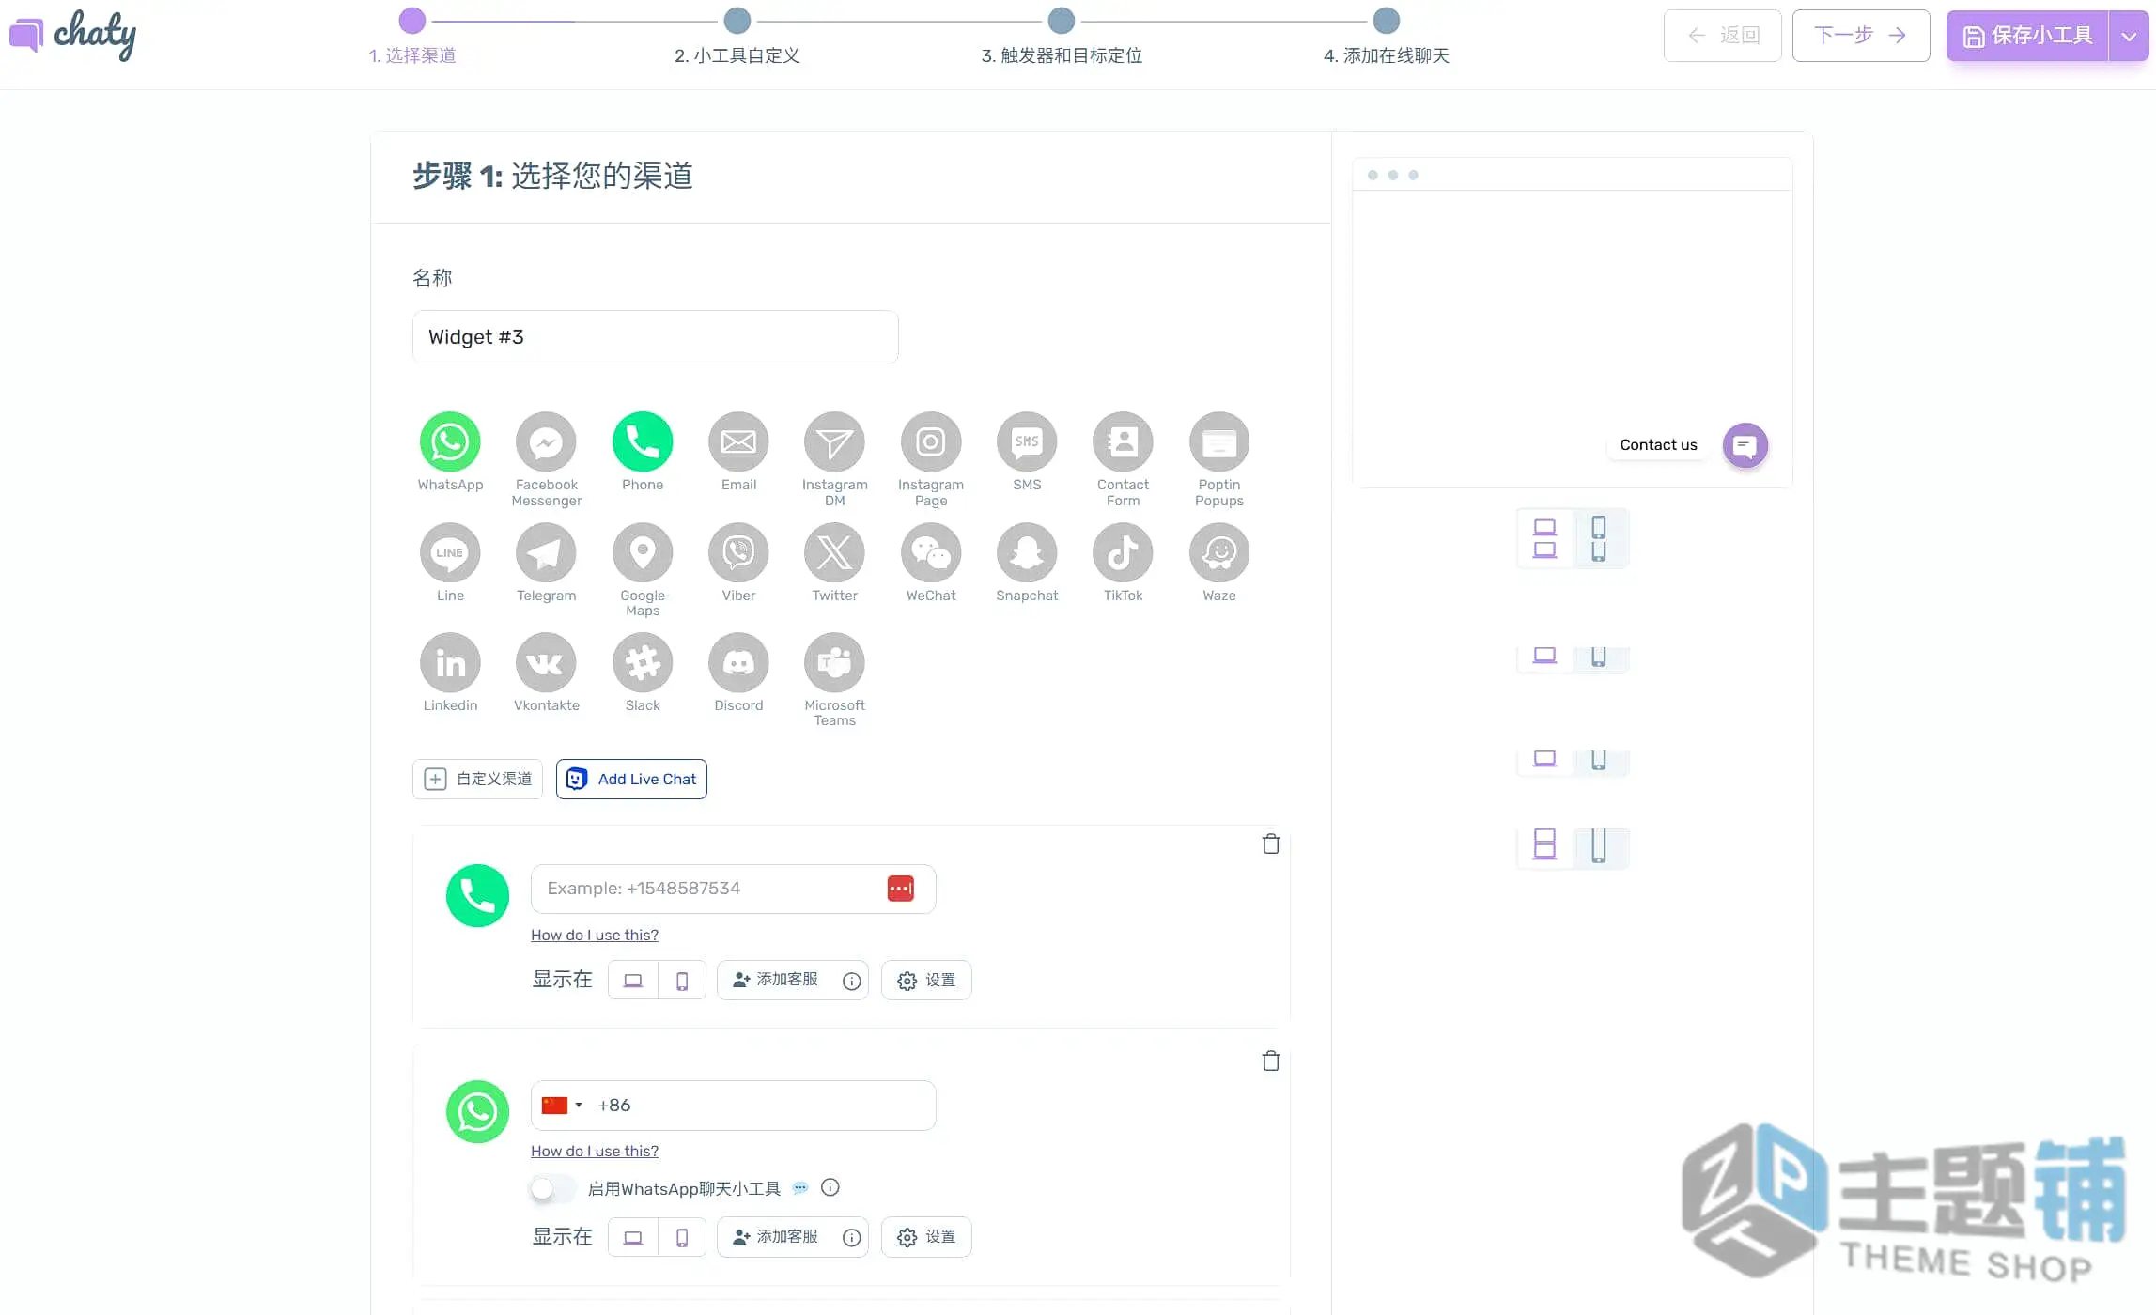Image resolution: width=2156 pixels, height=1315 pixels.
Task: Open How do I use this under Phone
Action: click(x=594, y=935)
